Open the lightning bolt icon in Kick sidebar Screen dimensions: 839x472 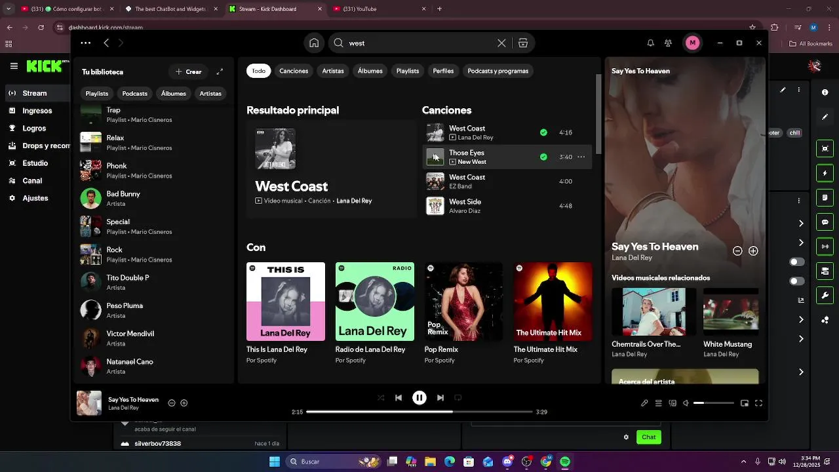(x=825, y=174)
